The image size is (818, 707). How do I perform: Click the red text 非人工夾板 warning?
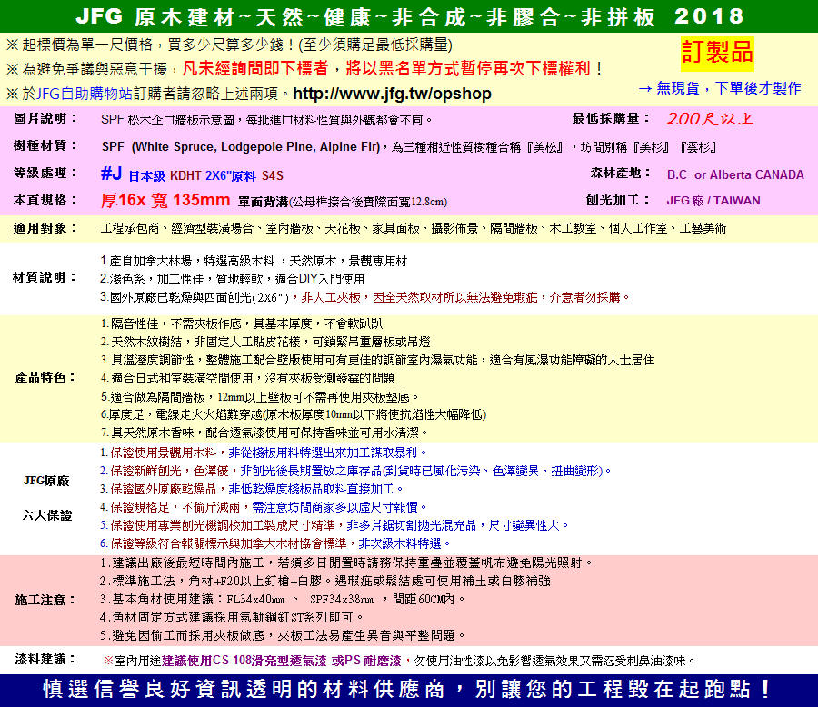click(331, 297)
